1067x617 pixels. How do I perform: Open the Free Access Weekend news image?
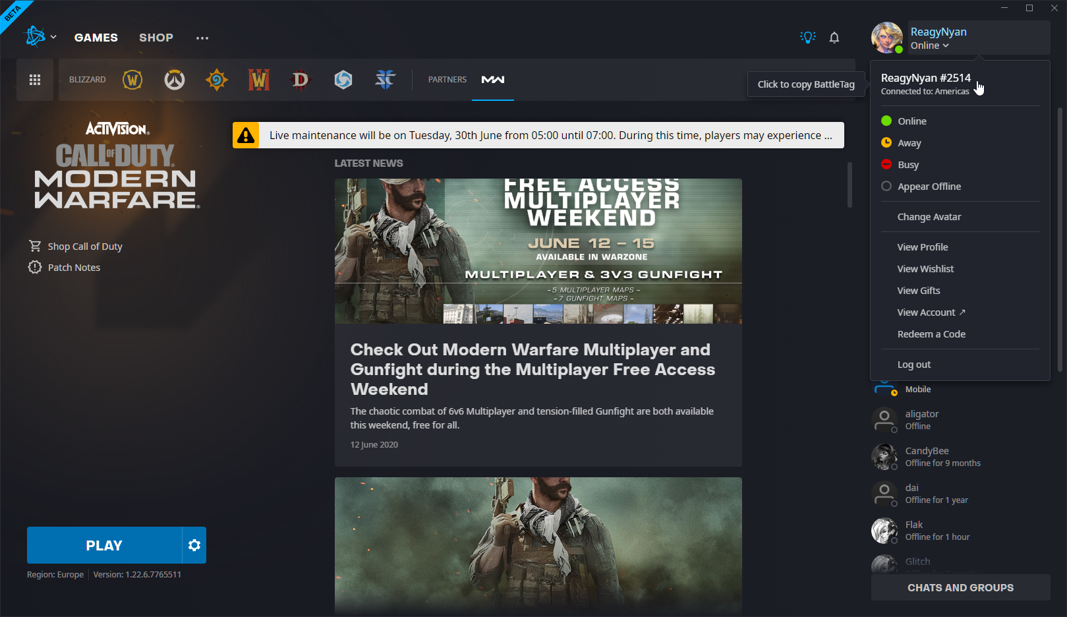pos(538,251)
